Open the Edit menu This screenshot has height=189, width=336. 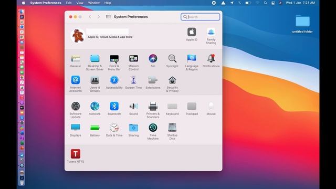[x=69, y=3]
